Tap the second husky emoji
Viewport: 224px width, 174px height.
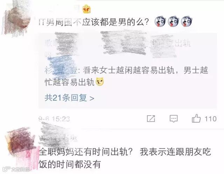174,21
